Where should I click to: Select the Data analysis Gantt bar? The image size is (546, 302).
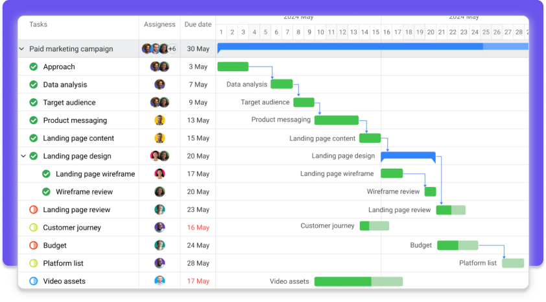click(281, 84)
